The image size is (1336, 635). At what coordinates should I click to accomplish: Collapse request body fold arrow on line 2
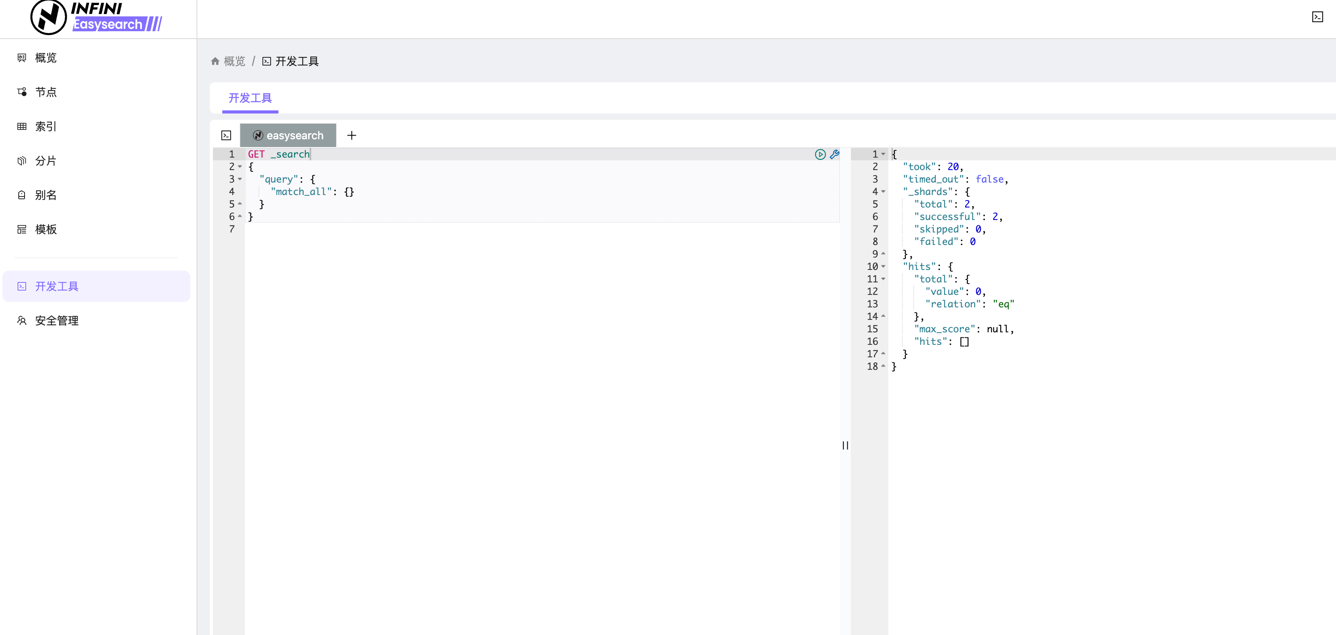point(240,167)
